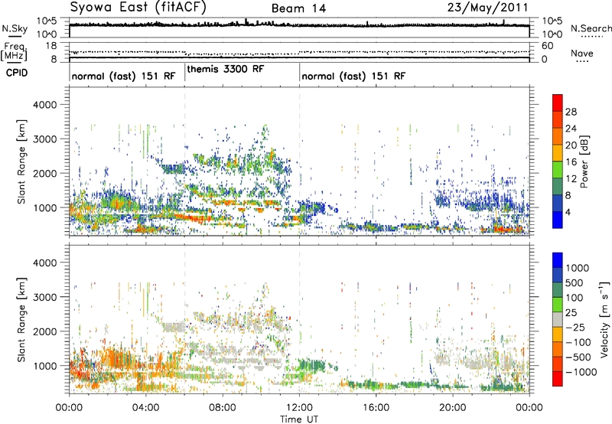Click the "08:00" time tick label

click(222, 408)
